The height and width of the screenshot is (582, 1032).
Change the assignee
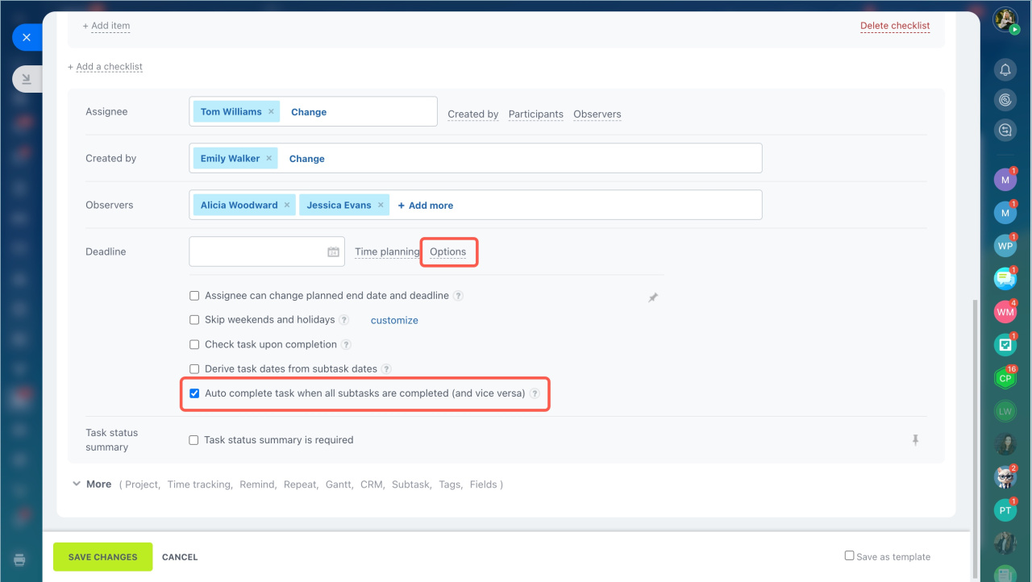(x=309, y=112)
